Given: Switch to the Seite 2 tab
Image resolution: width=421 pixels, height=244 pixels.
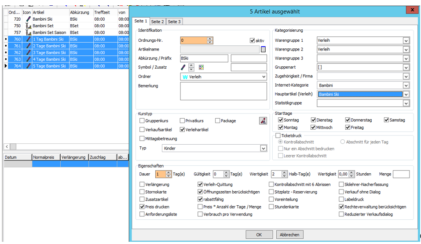Looking at the screenshot, I should (x=157, y=22).
